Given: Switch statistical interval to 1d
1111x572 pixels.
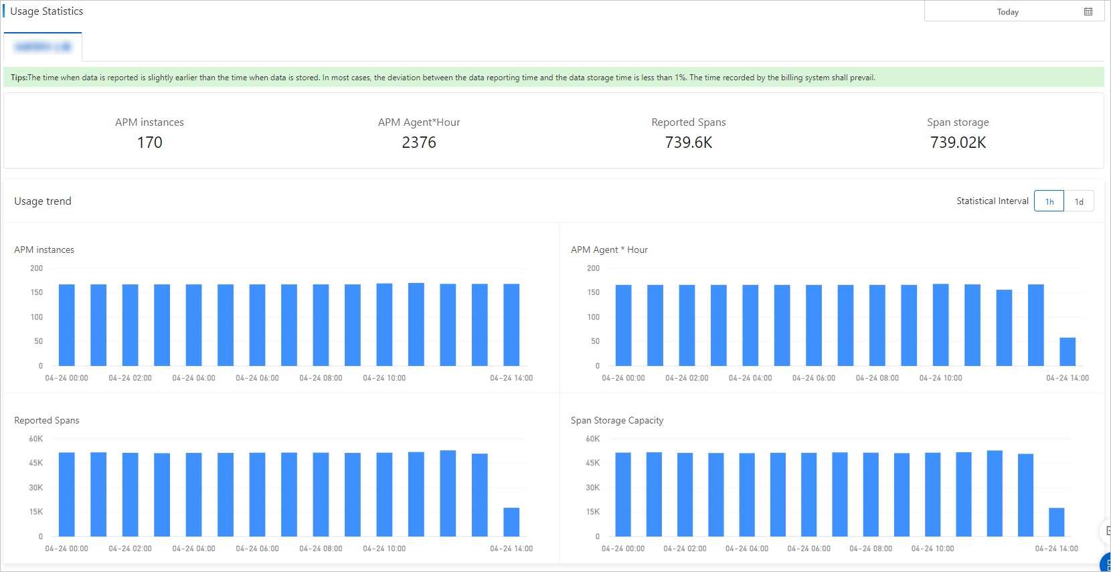Looking at the screenshot, I should (1079, 201).
